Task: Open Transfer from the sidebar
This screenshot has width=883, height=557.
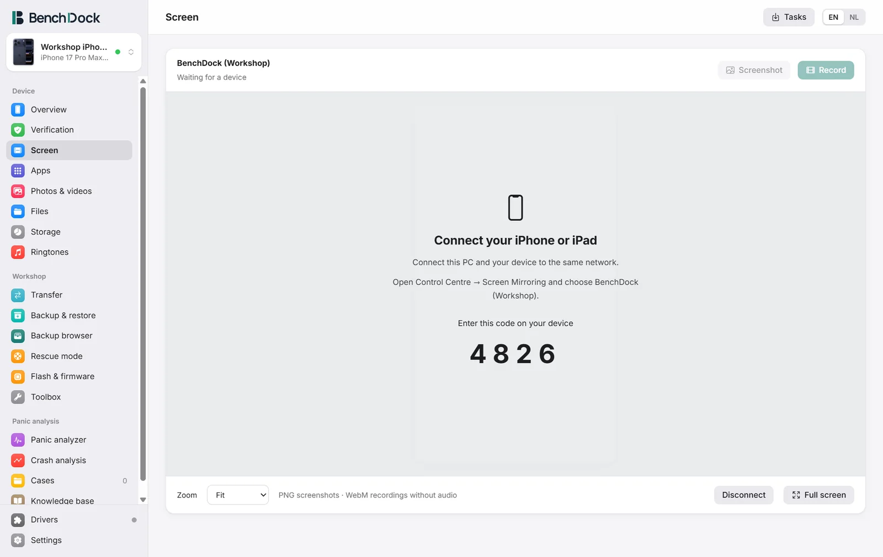Action: 69,295
